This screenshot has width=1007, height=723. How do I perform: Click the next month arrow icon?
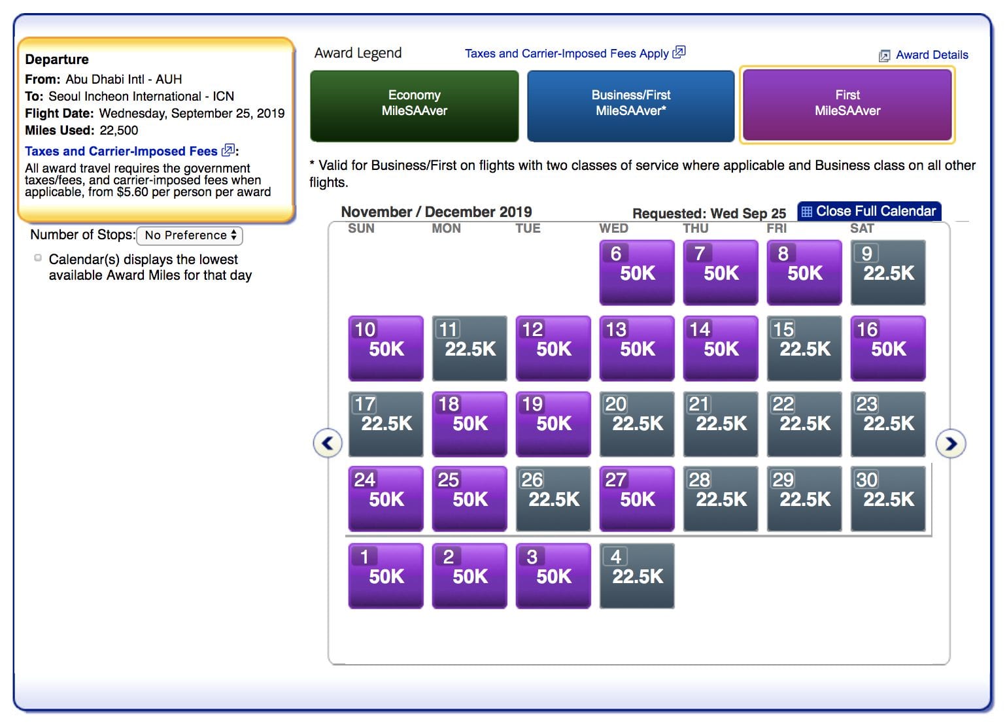tap(951, 443)
